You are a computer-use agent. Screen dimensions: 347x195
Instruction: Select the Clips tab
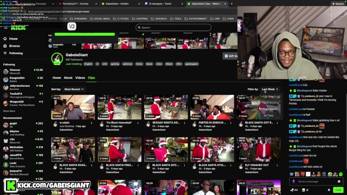(91, 78)
